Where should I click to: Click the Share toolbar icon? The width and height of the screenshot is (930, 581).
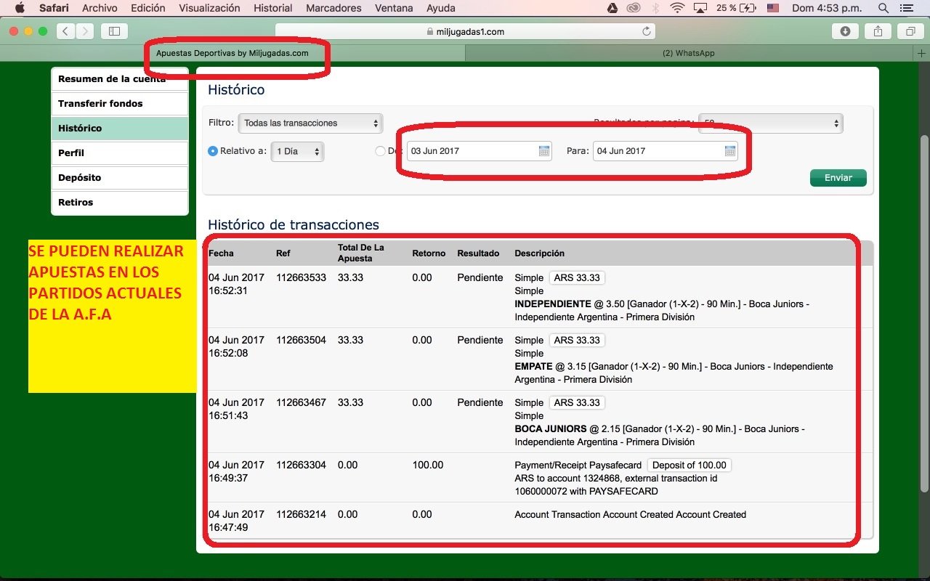(878, 31)
